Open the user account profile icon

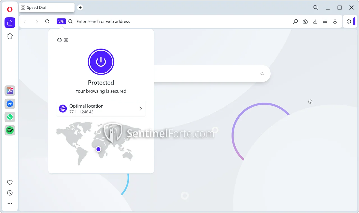tap(335, 22)
